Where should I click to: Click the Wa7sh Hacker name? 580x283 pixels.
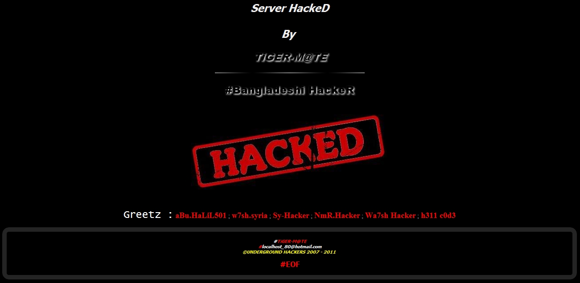click(391, 216)
